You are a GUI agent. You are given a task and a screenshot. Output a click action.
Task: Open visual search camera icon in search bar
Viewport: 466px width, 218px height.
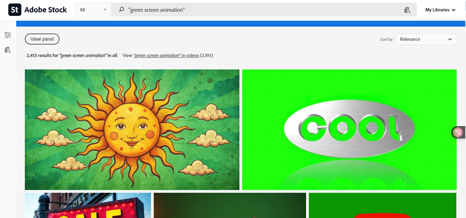click(407, 10)
